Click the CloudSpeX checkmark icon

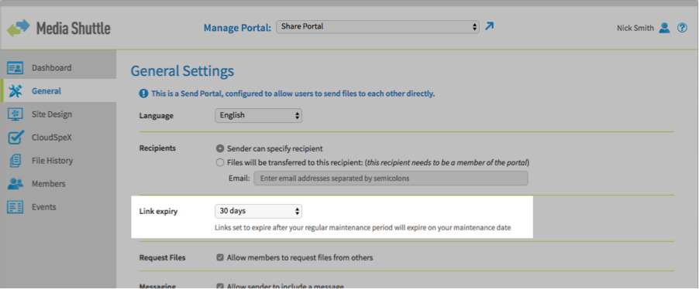tap(15, 138)
